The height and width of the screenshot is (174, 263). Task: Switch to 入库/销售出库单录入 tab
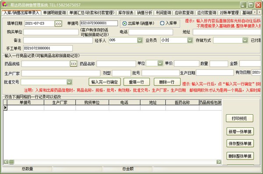[21, 13]
